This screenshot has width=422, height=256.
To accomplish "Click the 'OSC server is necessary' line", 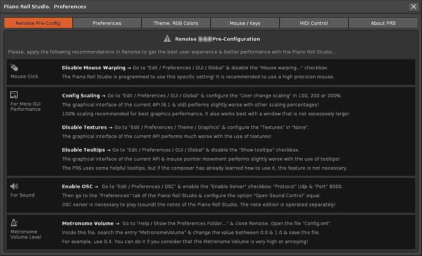I will click(199, 205).
